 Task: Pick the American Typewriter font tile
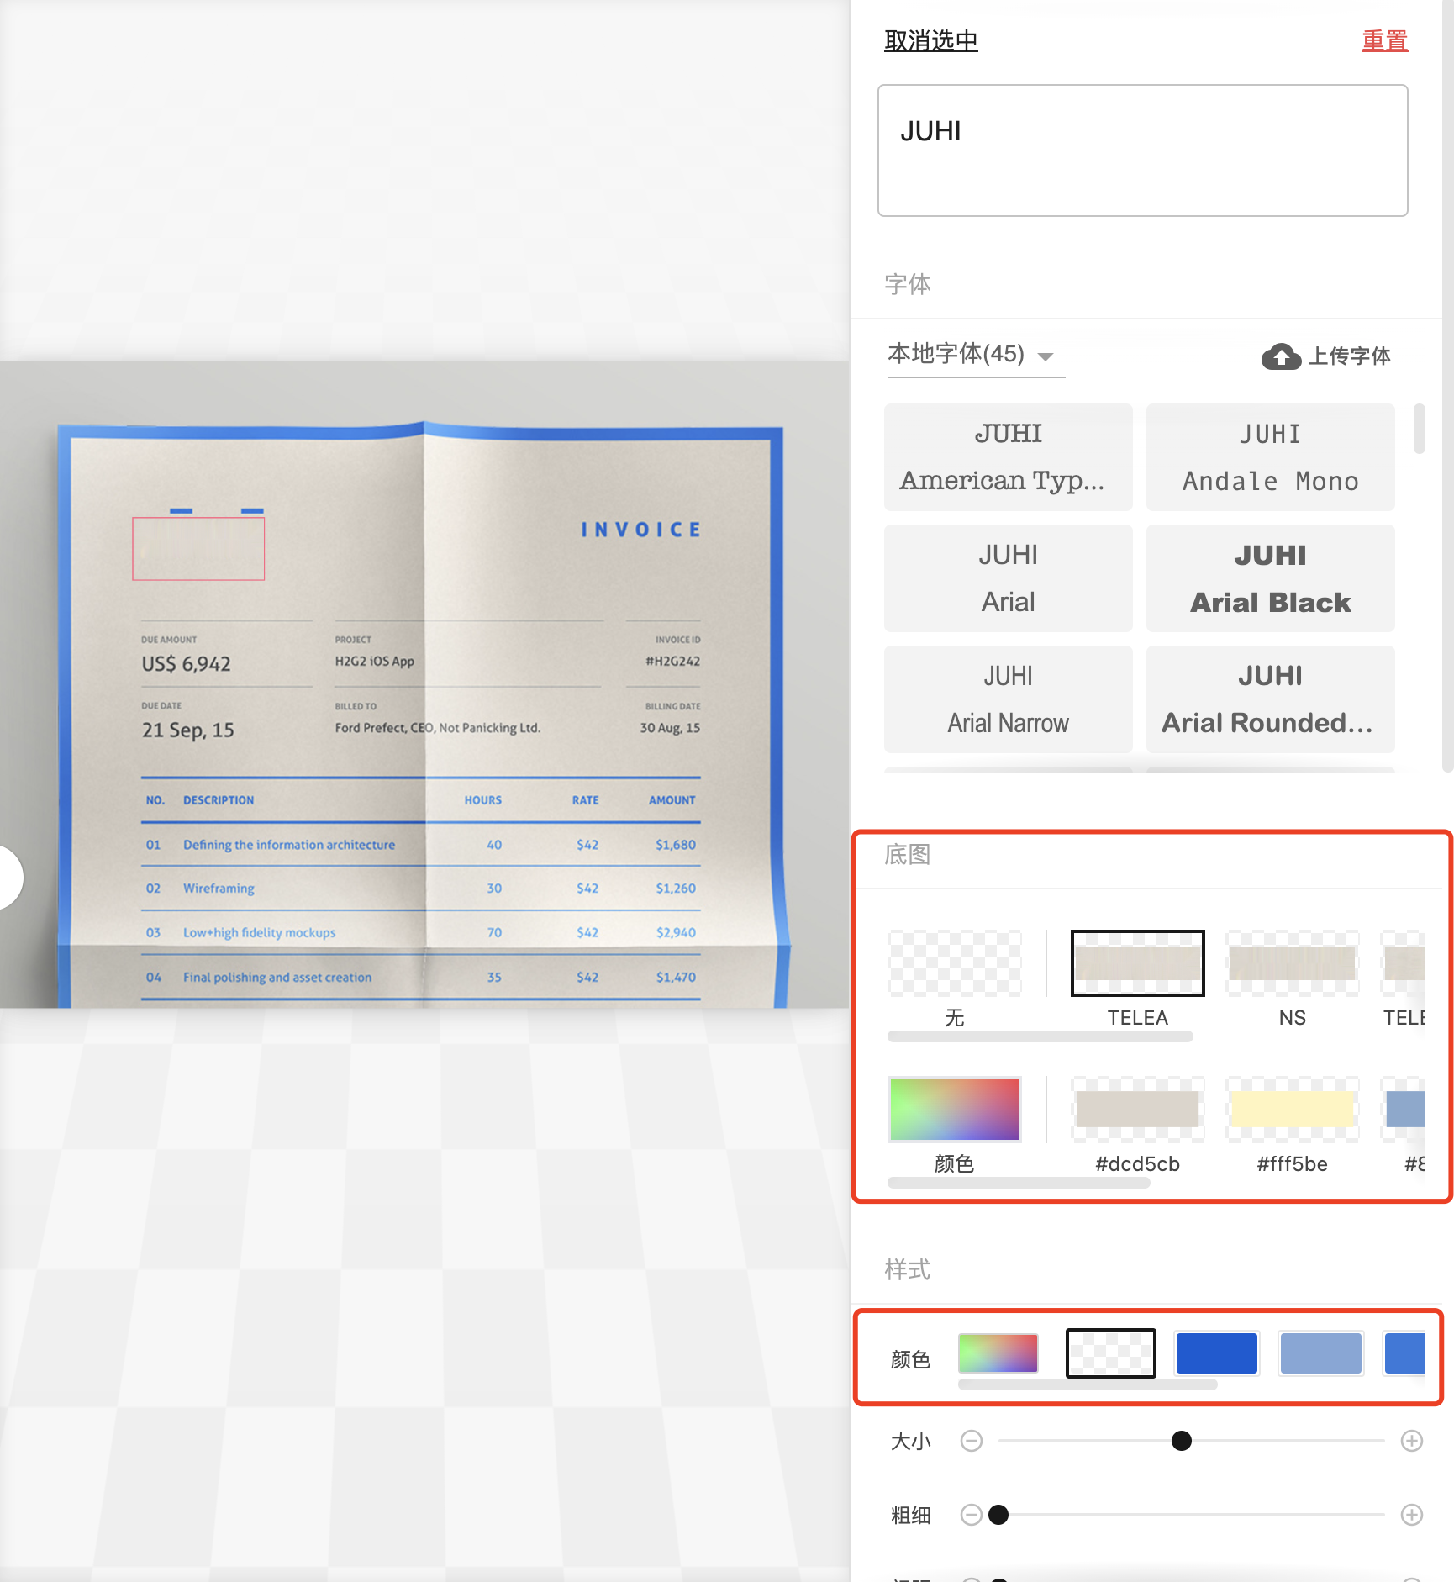click(1008, 457)
